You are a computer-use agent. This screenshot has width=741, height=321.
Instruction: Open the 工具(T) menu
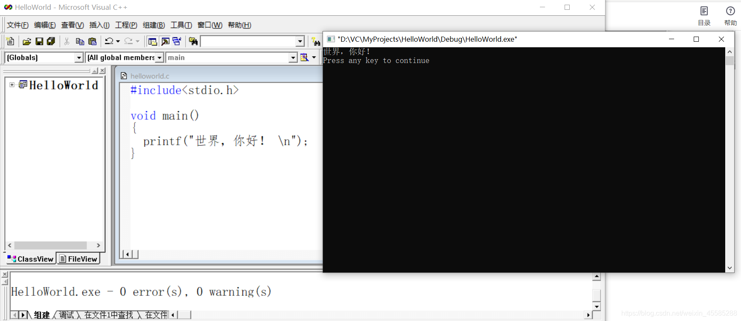point(181,25)
